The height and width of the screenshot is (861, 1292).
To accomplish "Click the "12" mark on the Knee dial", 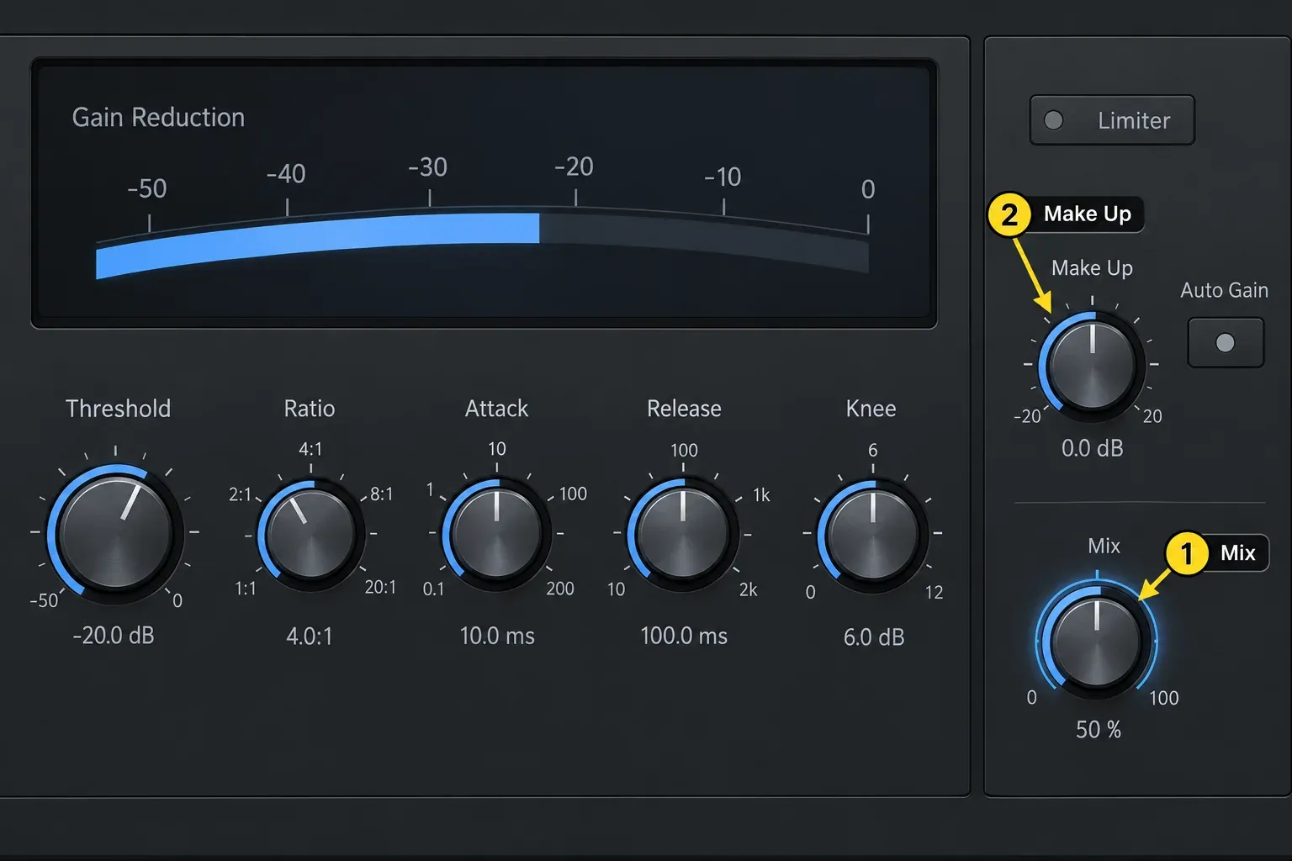I will 934,593.
